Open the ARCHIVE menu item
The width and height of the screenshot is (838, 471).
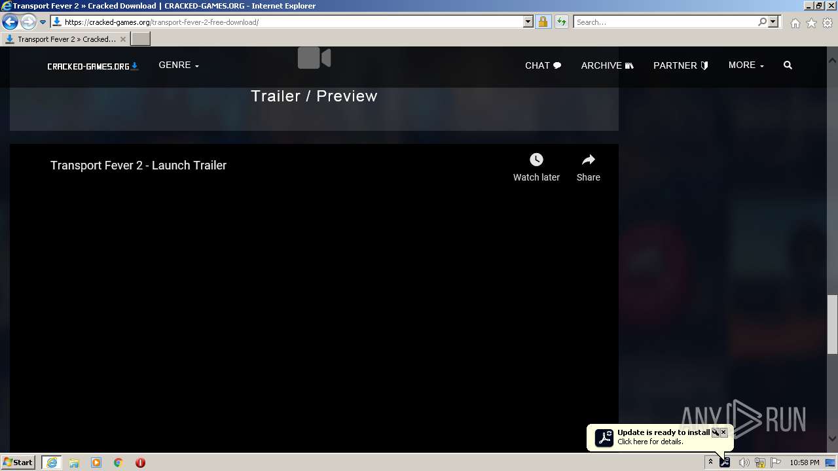(x=607, y=65)
